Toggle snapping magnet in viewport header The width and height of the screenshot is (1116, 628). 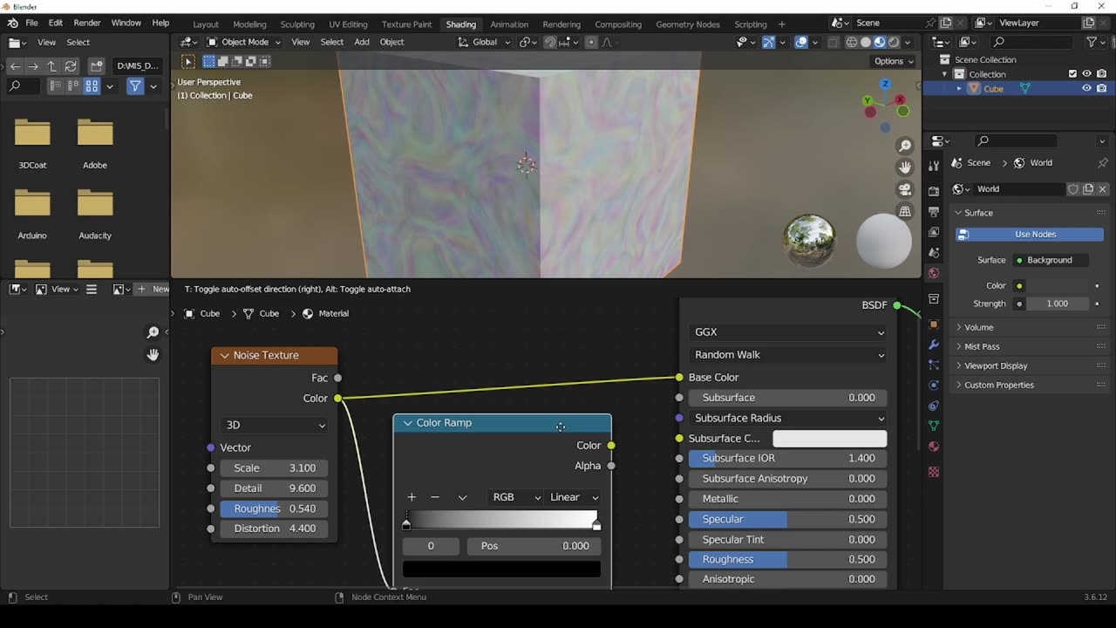point(550,42)
